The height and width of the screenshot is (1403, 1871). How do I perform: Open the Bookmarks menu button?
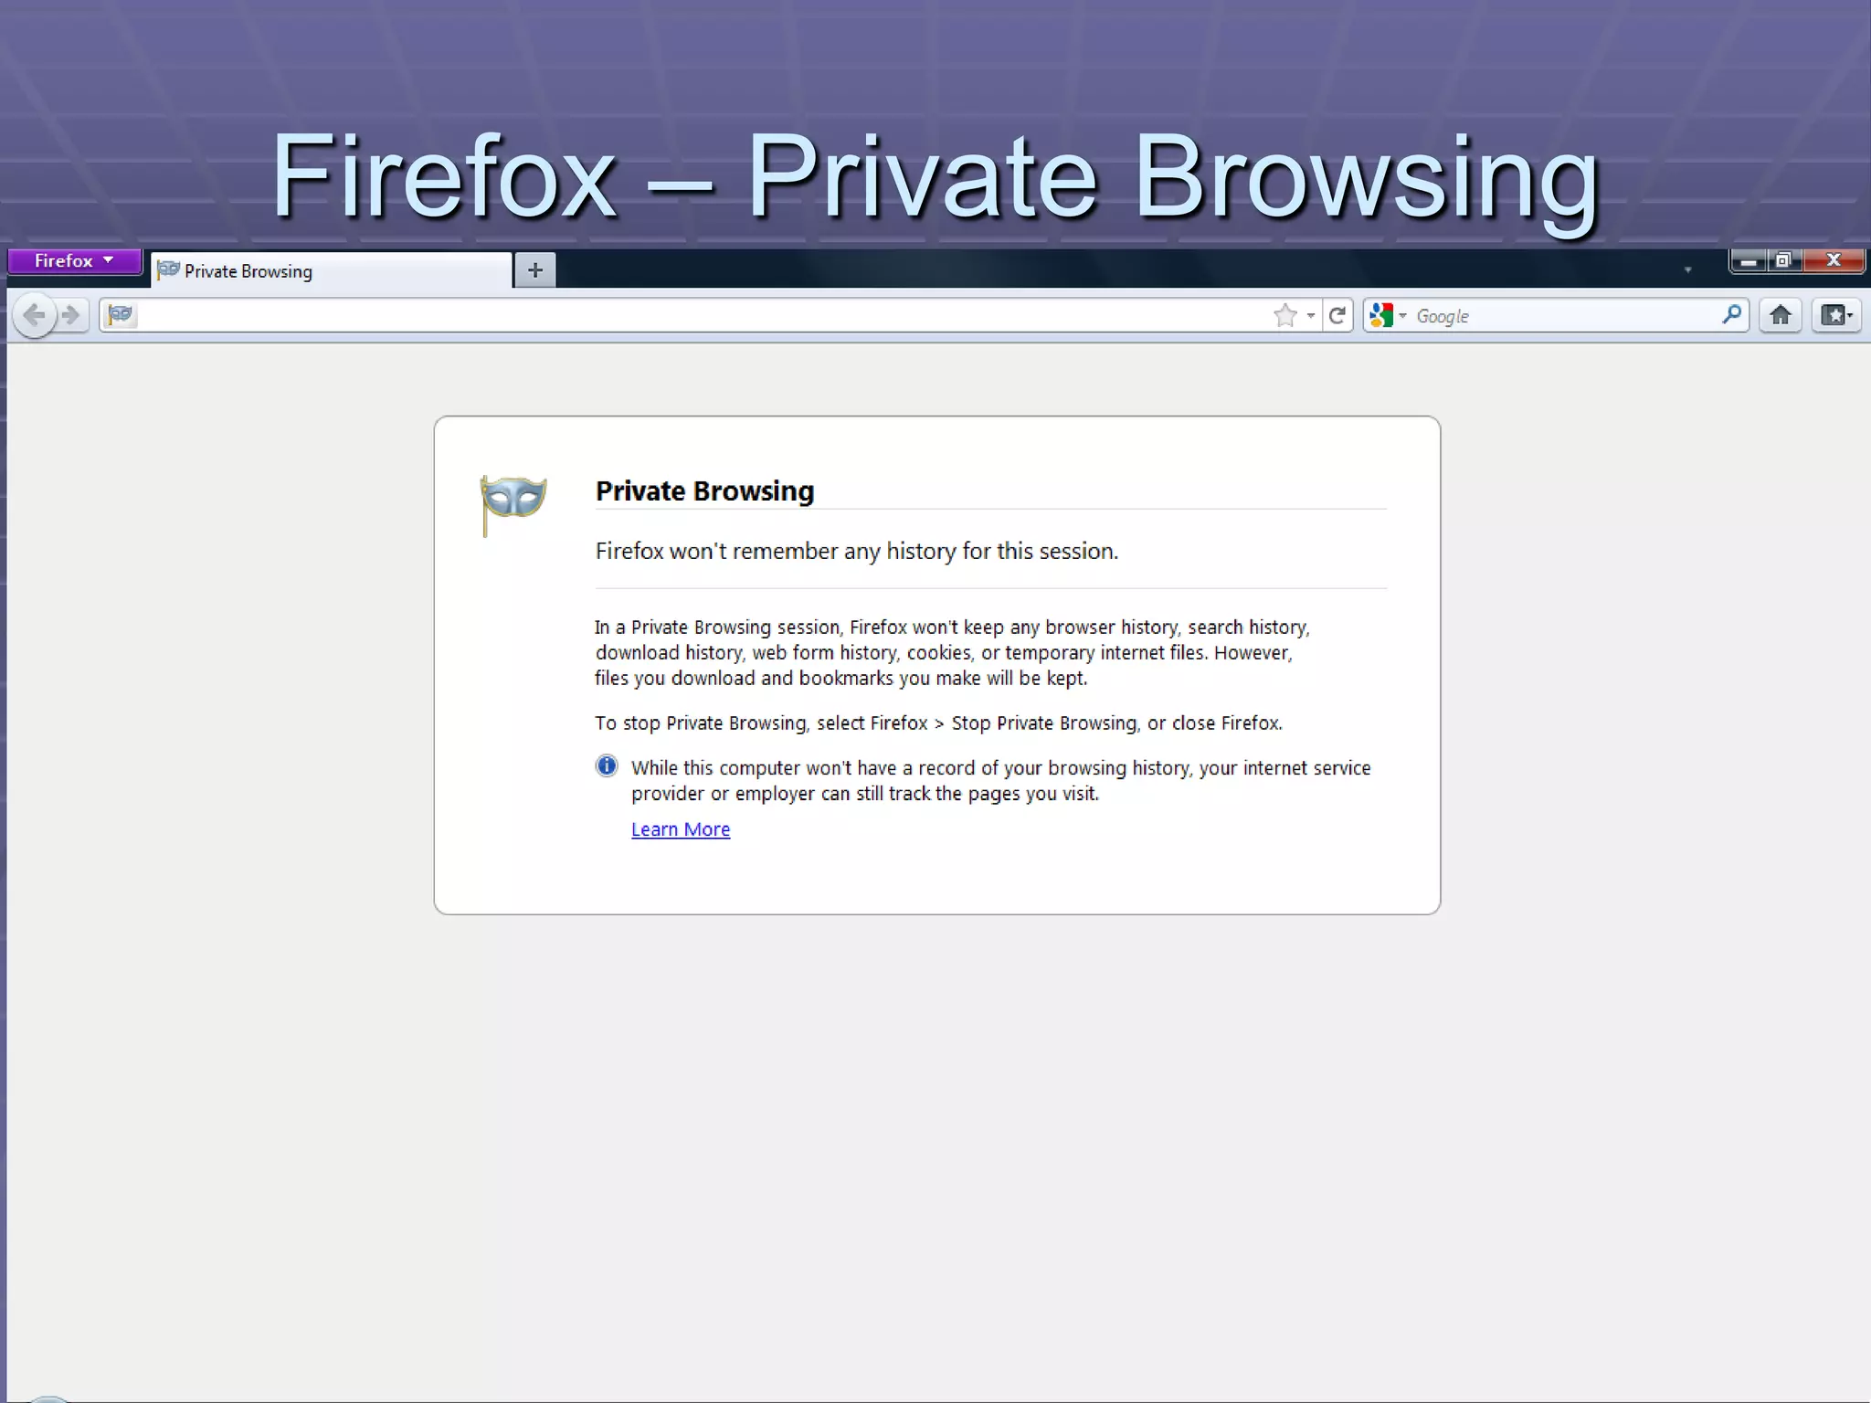[x=1836, y=316]
